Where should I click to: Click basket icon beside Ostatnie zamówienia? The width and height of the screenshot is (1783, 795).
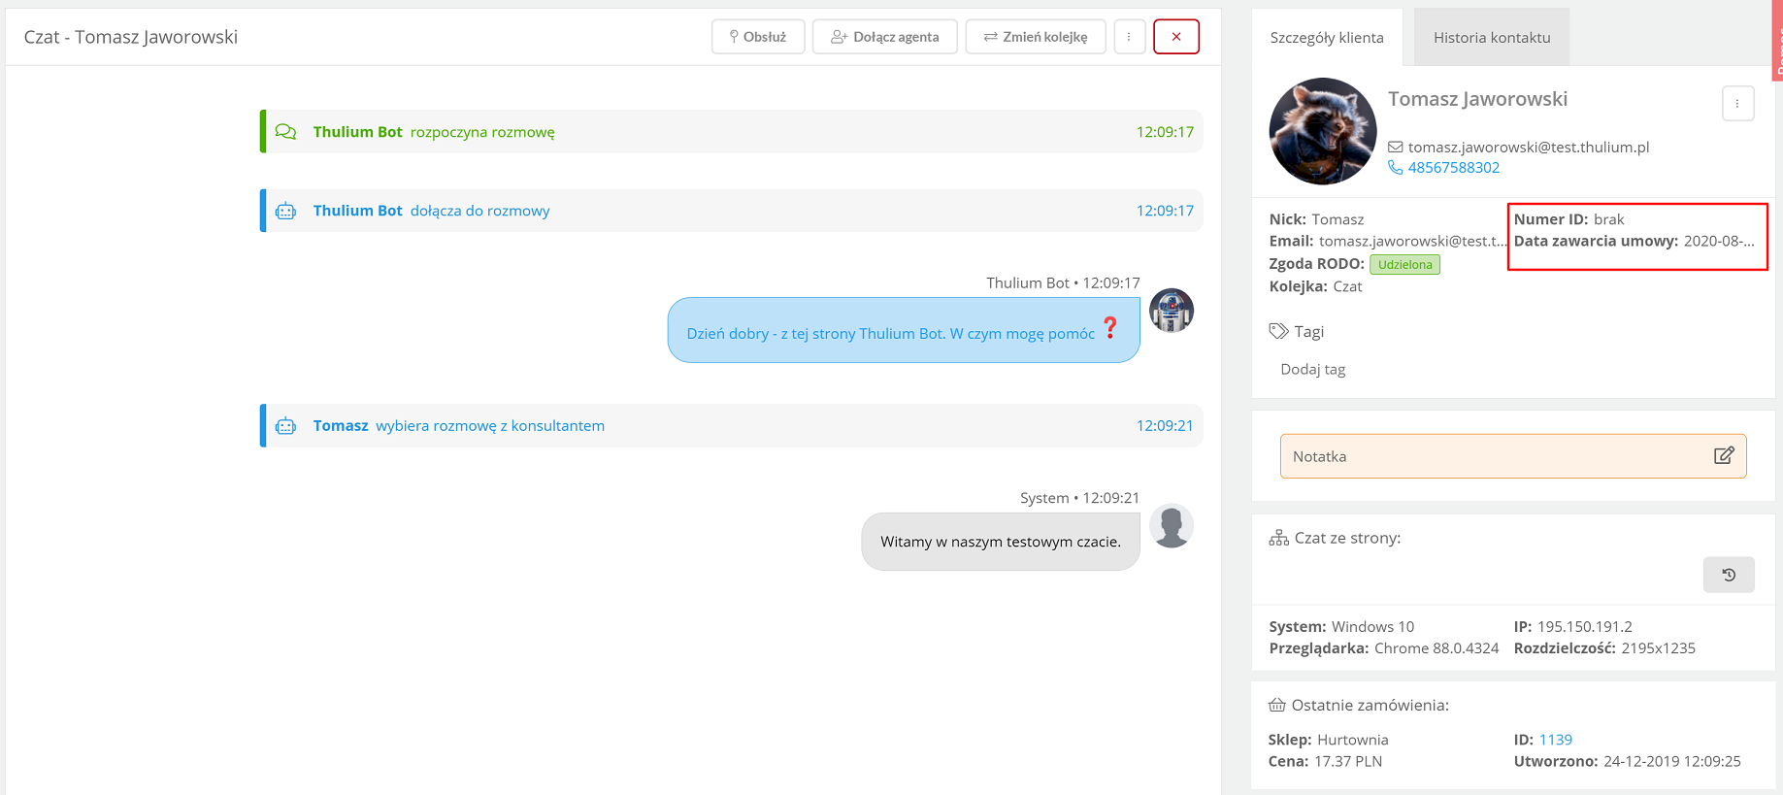(x=1277, y=705)
